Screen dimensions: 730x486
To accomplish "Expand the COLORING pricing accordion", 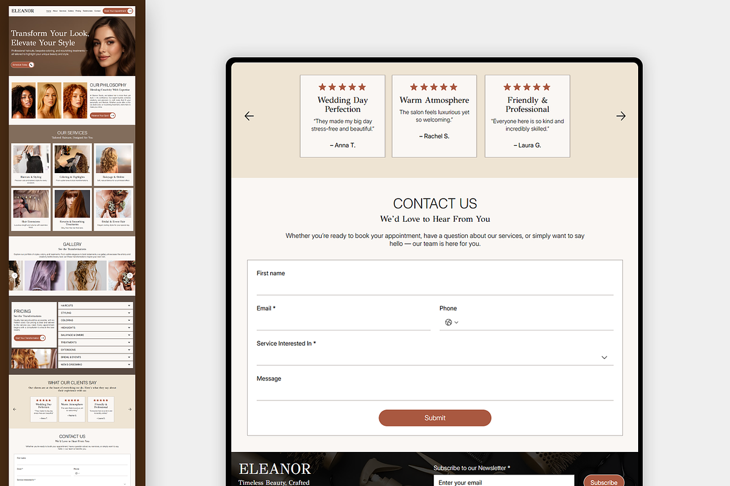I will tap(96, 320).
